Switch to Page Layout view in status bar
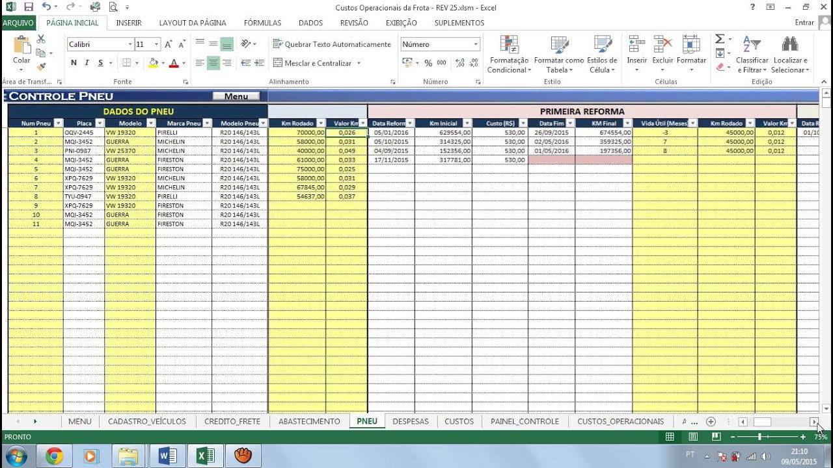Screen dimensions: 833x468 pos(693,437)
